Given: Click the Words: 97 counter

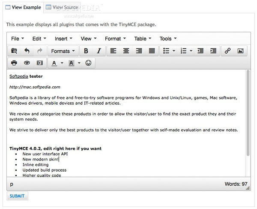Looking at the screenshot, I should (x=236, y=184).
